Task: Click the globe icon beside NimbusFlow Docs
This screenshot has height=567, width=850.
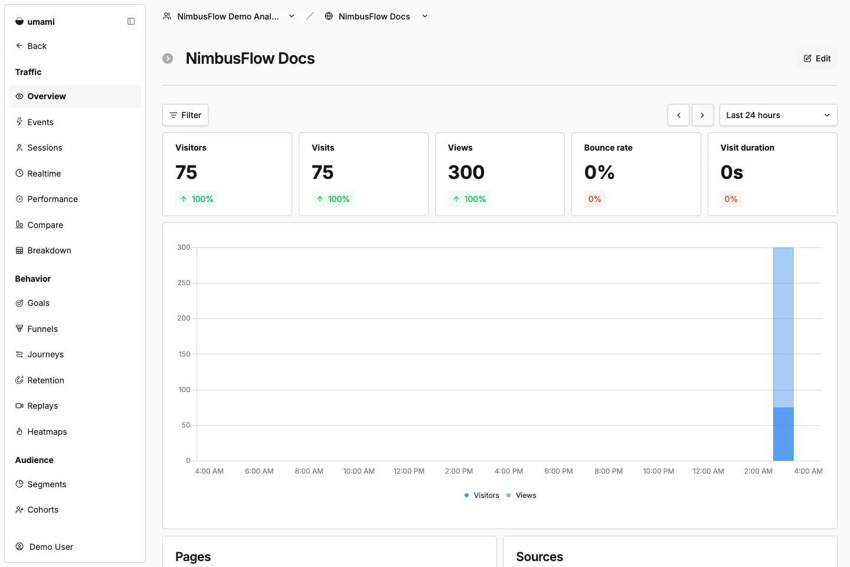Action: pos(329,16)
